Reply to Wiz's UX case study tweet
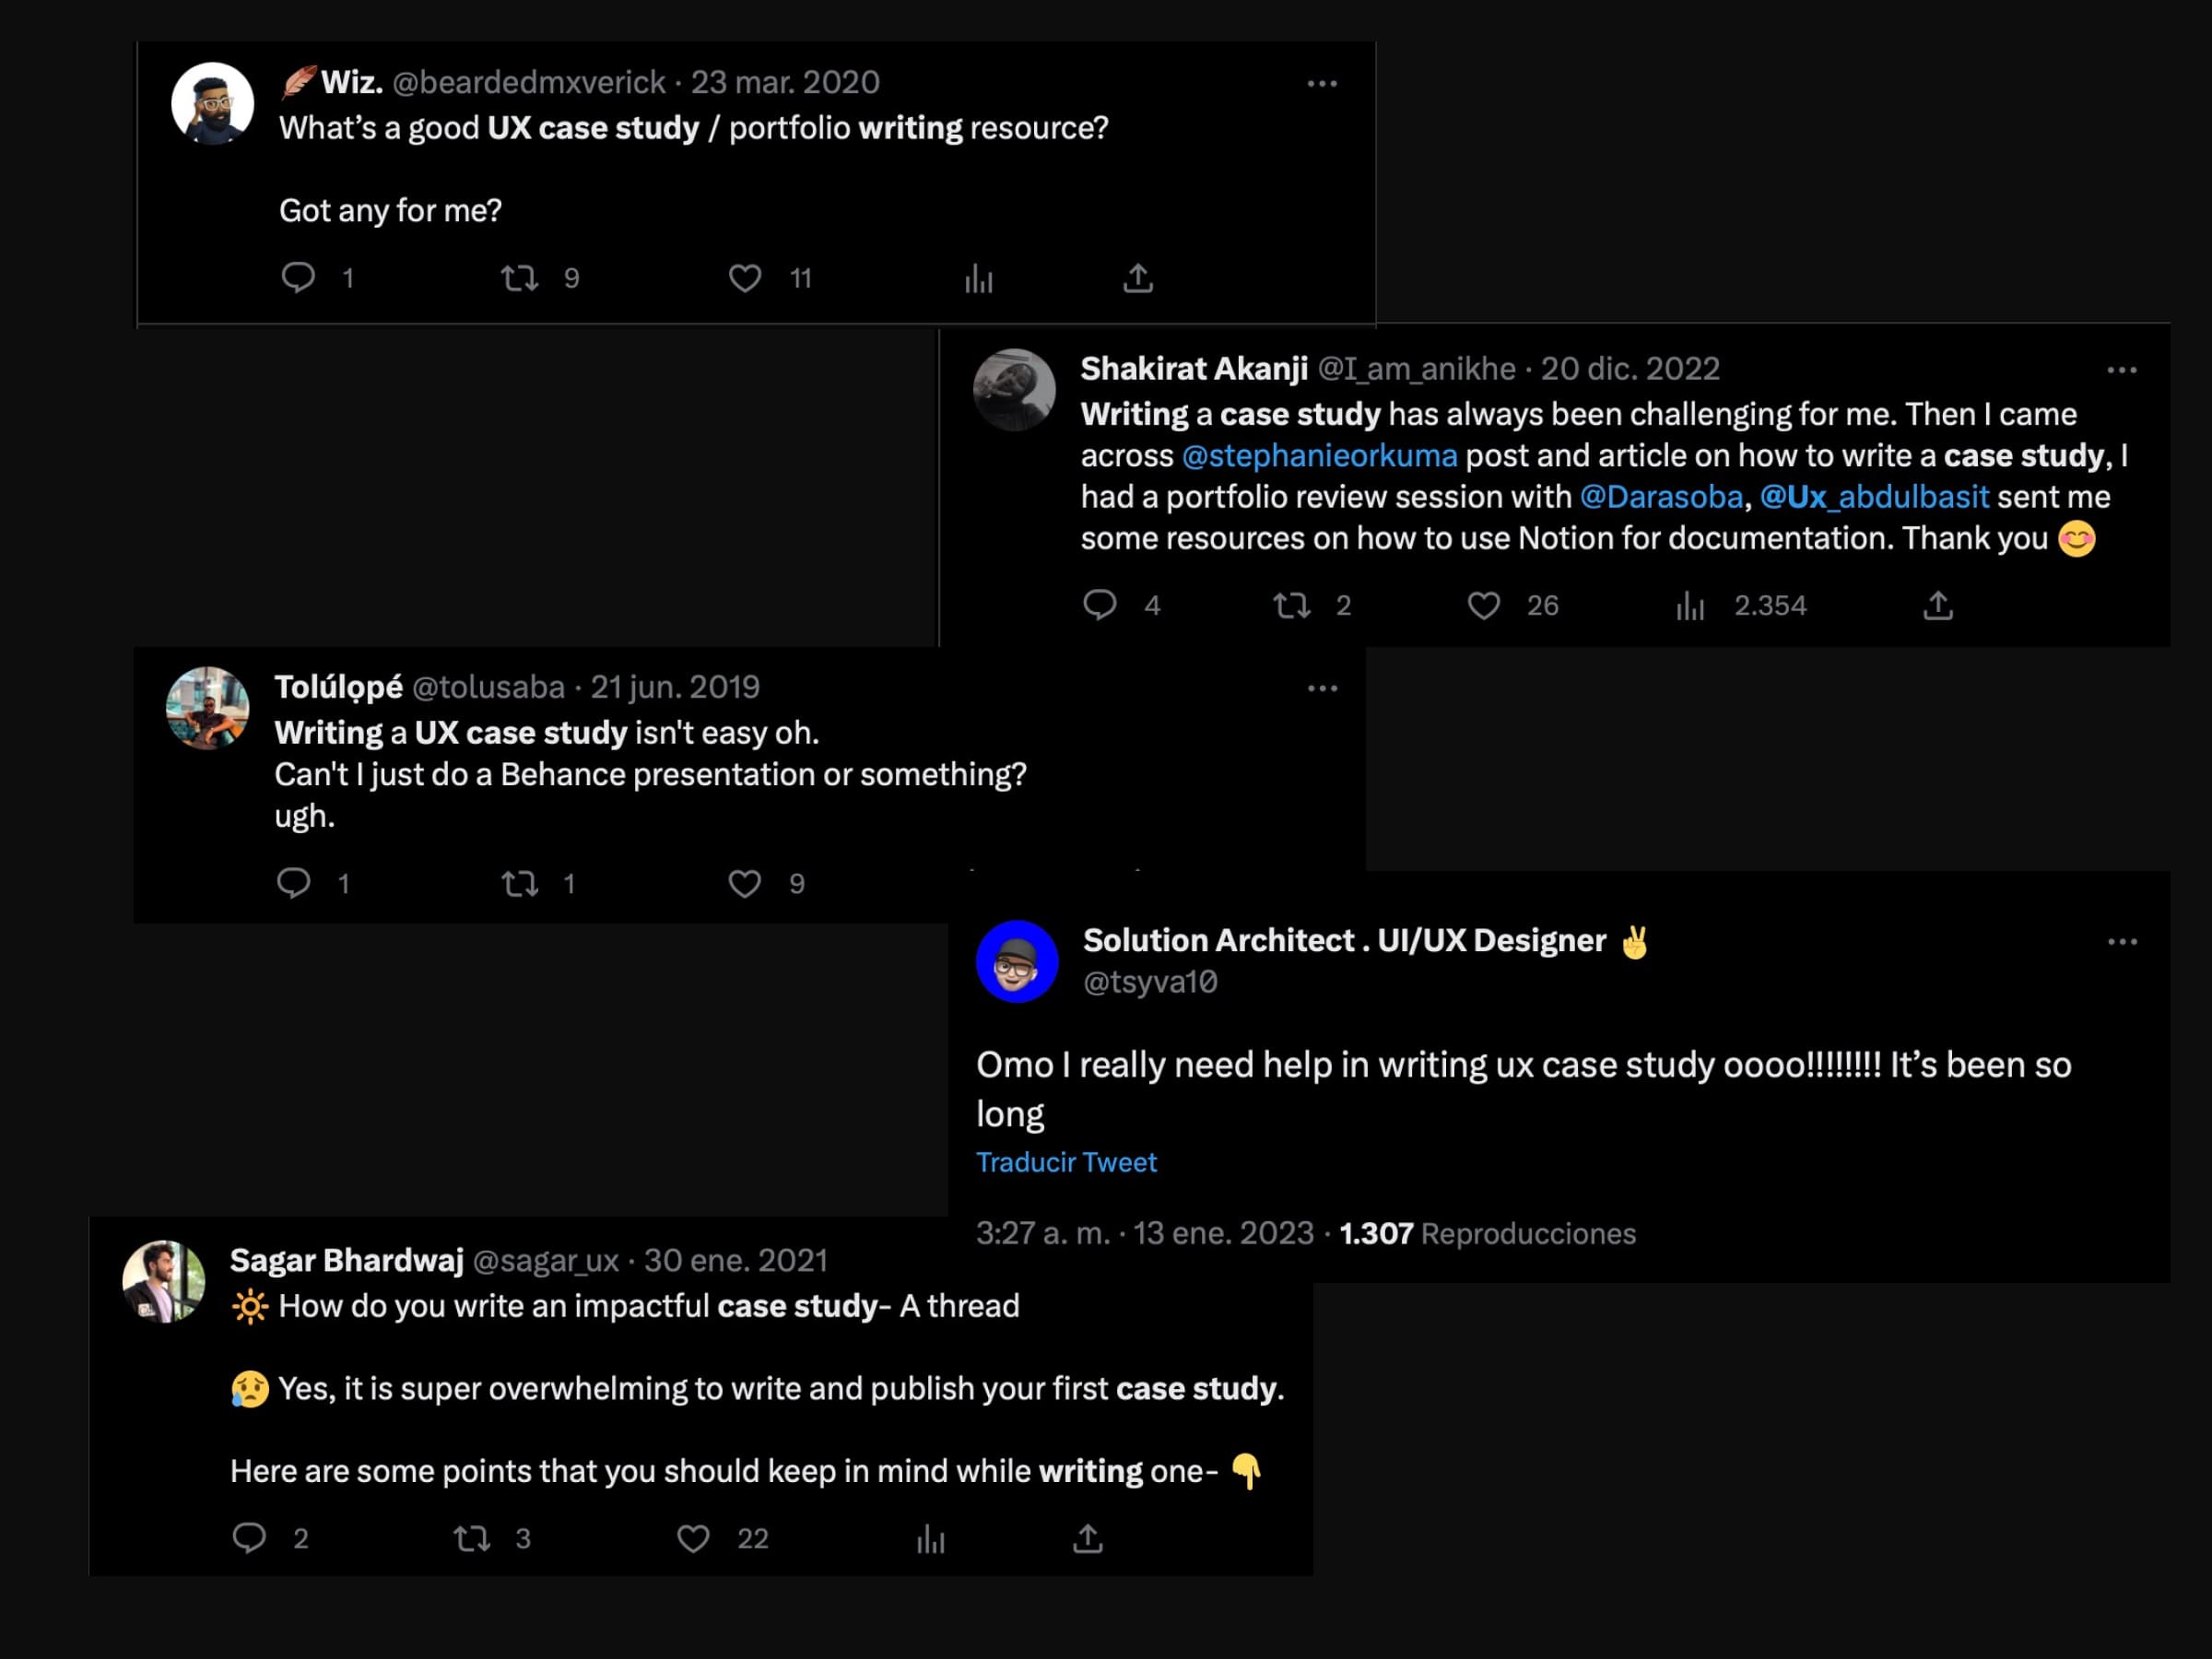Viewport: 2212px width, 1659px height. tap(298, 277)
